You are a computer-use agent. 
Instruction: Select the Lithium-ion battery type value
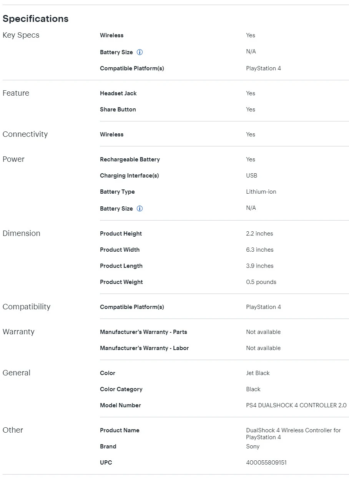pyautogui.click(x=261, y=192)
